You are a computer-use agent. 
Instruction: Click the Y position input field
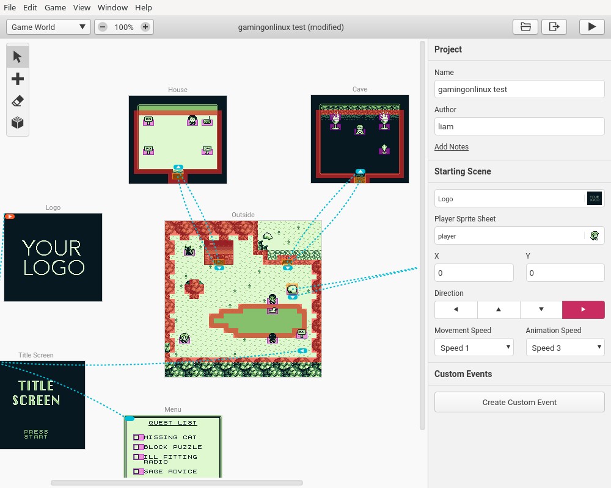pos(565,273)
